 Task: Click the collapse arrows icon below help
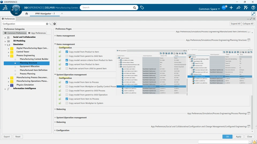(x=253, y=14)
